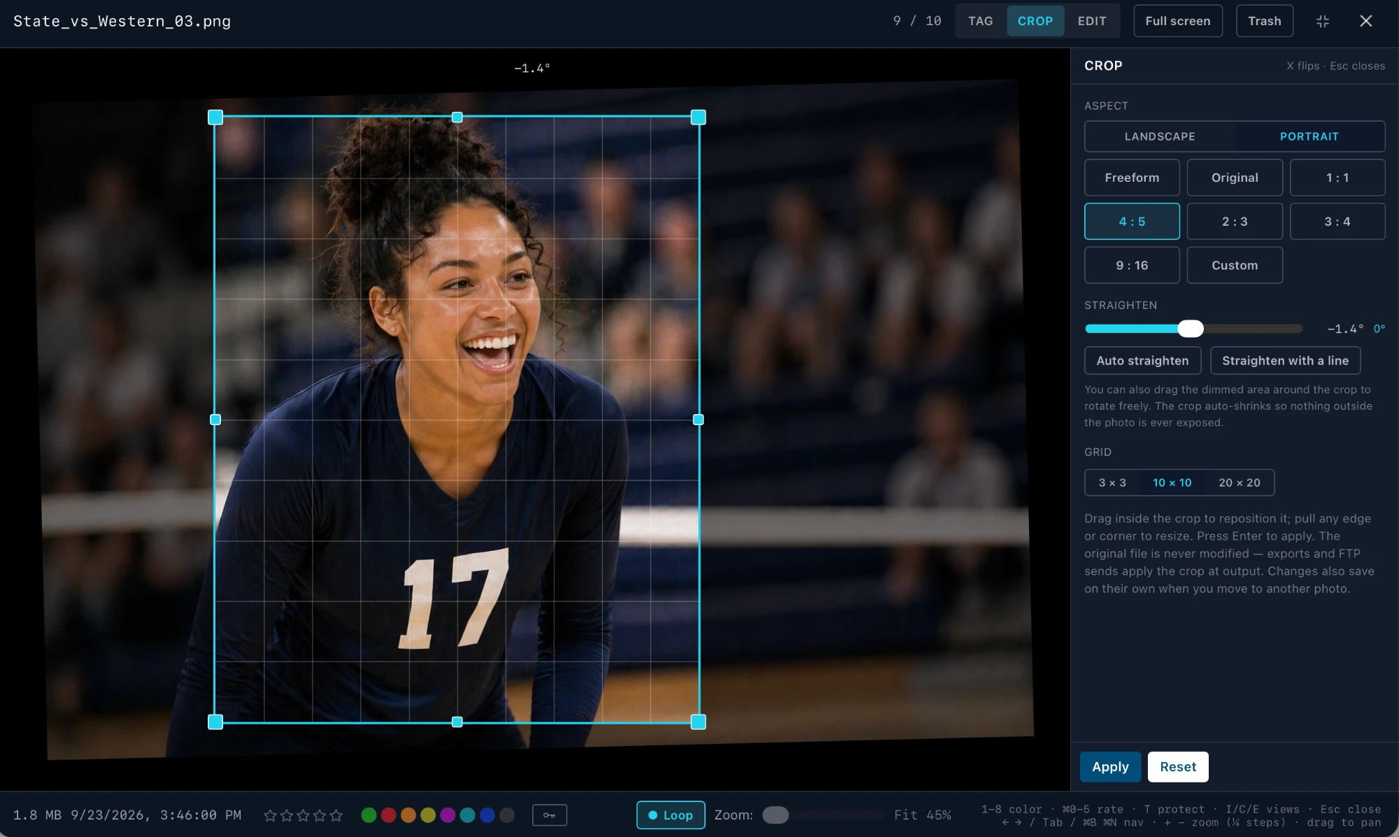Select the 3:4 aspect ratio
This screenshot has width=1399, height=837.
click(1337, 222)
